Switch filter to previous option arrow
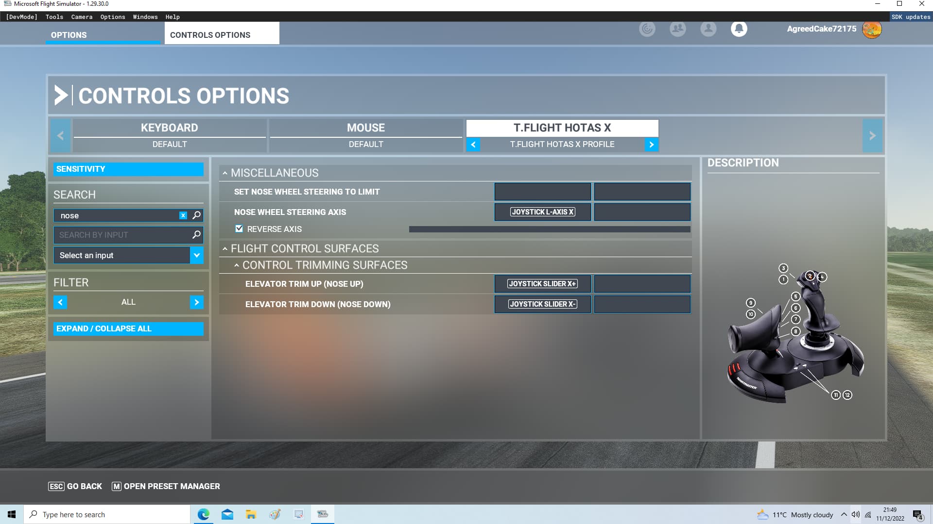Image resolution: width=933 pixels, height=524 pixels. point(60,302)
